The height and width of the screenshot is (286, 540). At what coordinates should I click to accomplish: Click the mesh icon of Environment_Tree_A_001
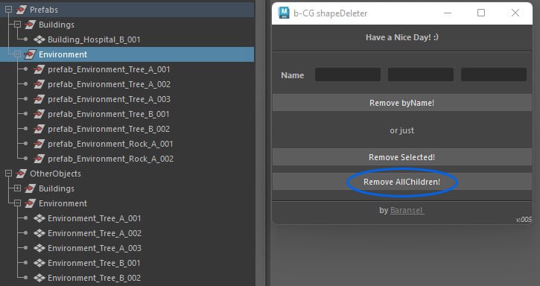(39, 218)
